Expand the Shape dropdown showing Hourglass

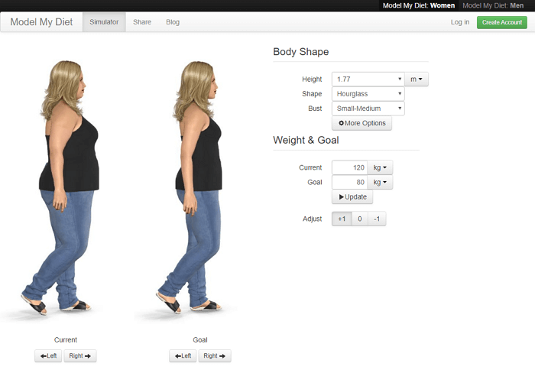[368, 93]
